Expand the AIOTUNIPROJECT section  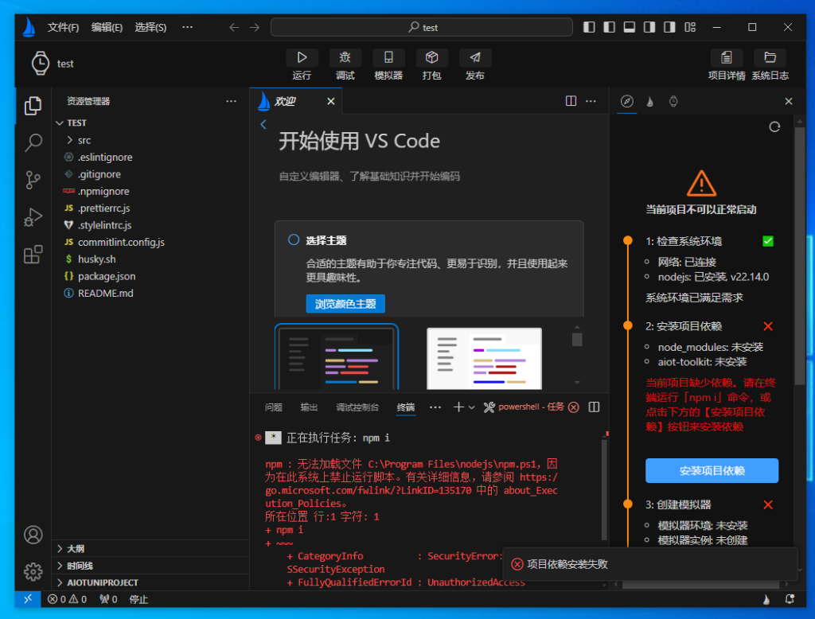150,582
